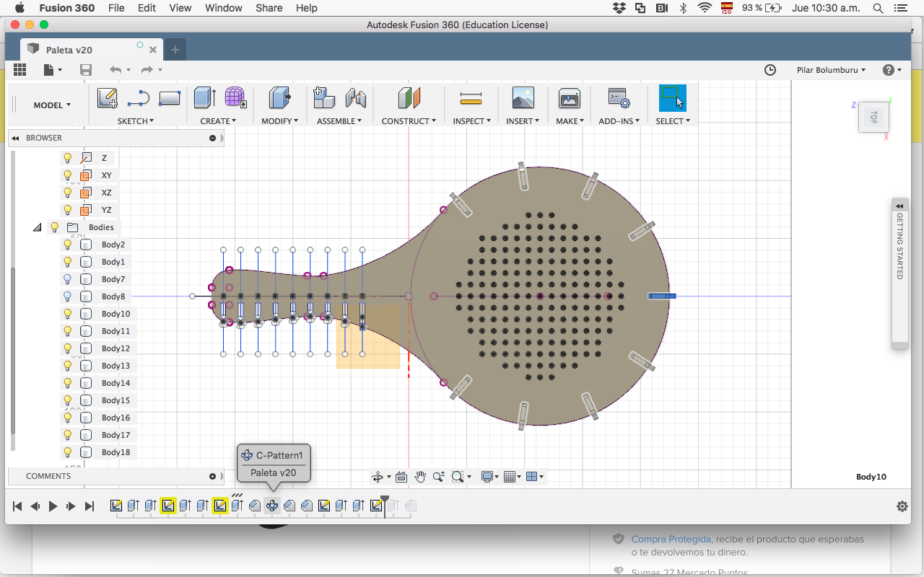Toggle visibility of the Z axis
Screen dimensions: 924x577
point(68,158)
